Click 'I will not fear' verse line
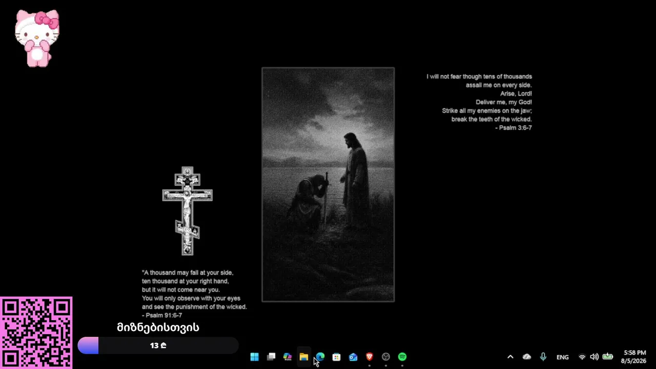 pyautogui.click(x=479, y=76)
